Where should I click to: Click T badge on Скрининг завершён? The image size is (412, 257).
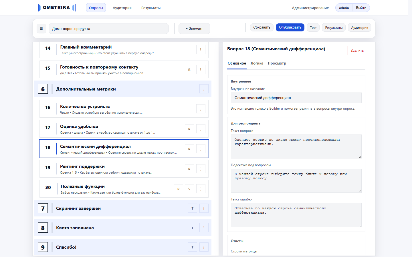click(x=193, y=208)
